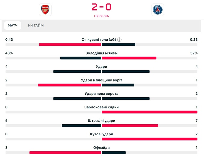Switch to the МАТЧ tab
Screen dimensions: 204x156
coord(13,25)
